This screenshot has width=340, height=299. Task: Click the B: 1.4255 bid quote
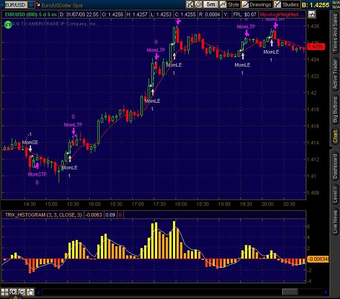(x=316, y=5)
